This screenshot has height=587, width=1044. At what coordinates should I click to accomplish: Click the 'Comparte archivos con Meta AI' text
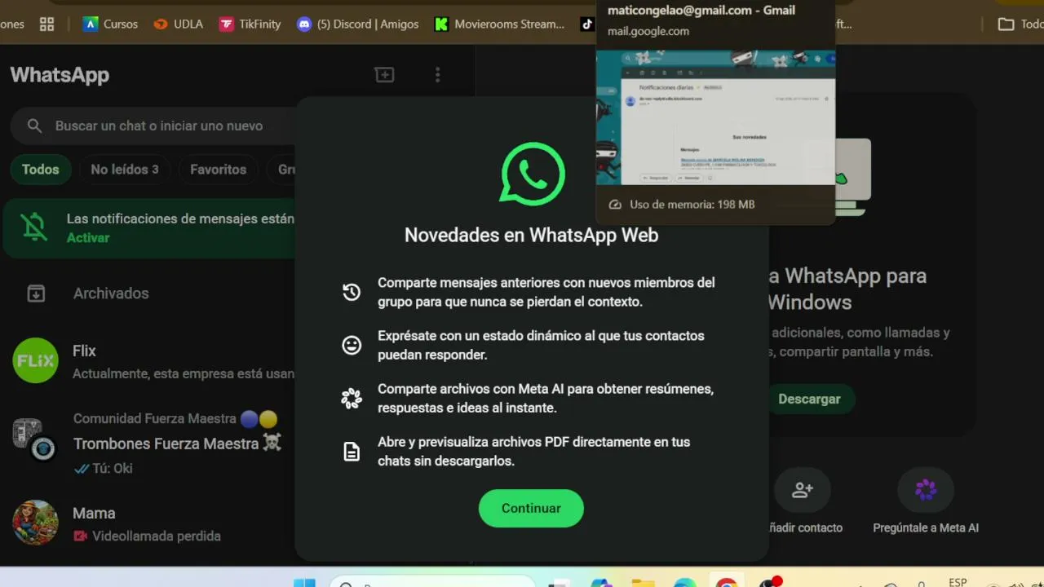pos(546,398)
